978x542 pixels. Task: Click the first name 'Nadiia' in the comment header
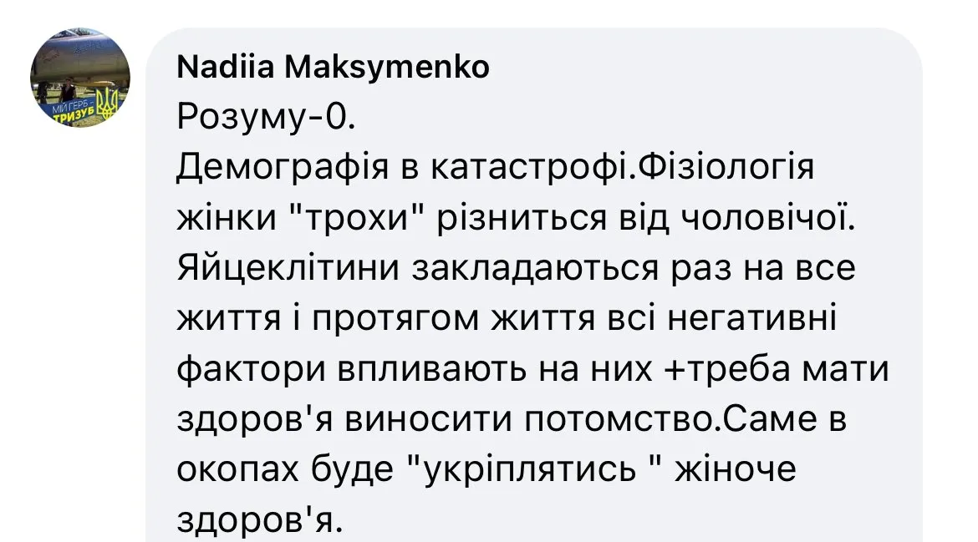tap(225, 68)
